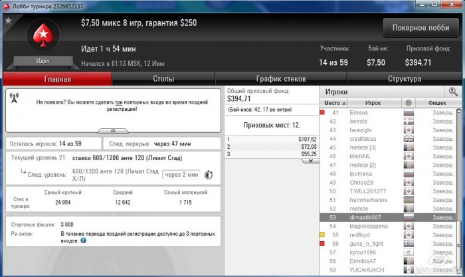Collapse the news message panel
465x277 pixels.
point(113,131)
